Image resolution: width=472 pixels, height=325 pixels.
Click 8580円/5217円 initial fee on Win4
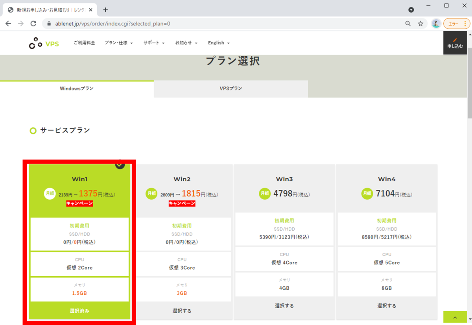(387, 237)
